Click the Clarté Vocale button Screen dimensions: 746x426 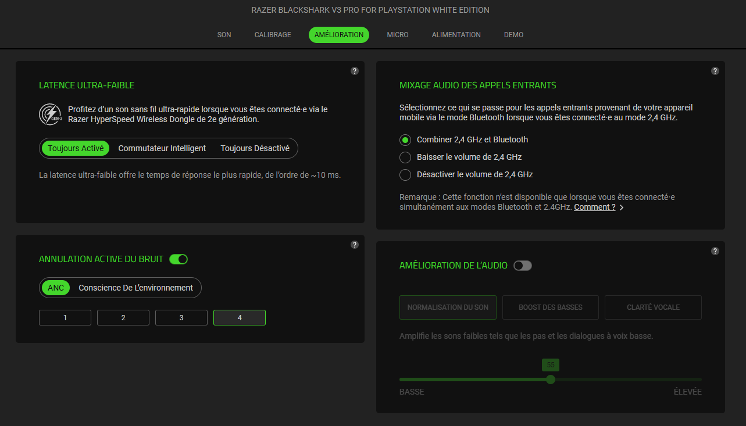653,307
